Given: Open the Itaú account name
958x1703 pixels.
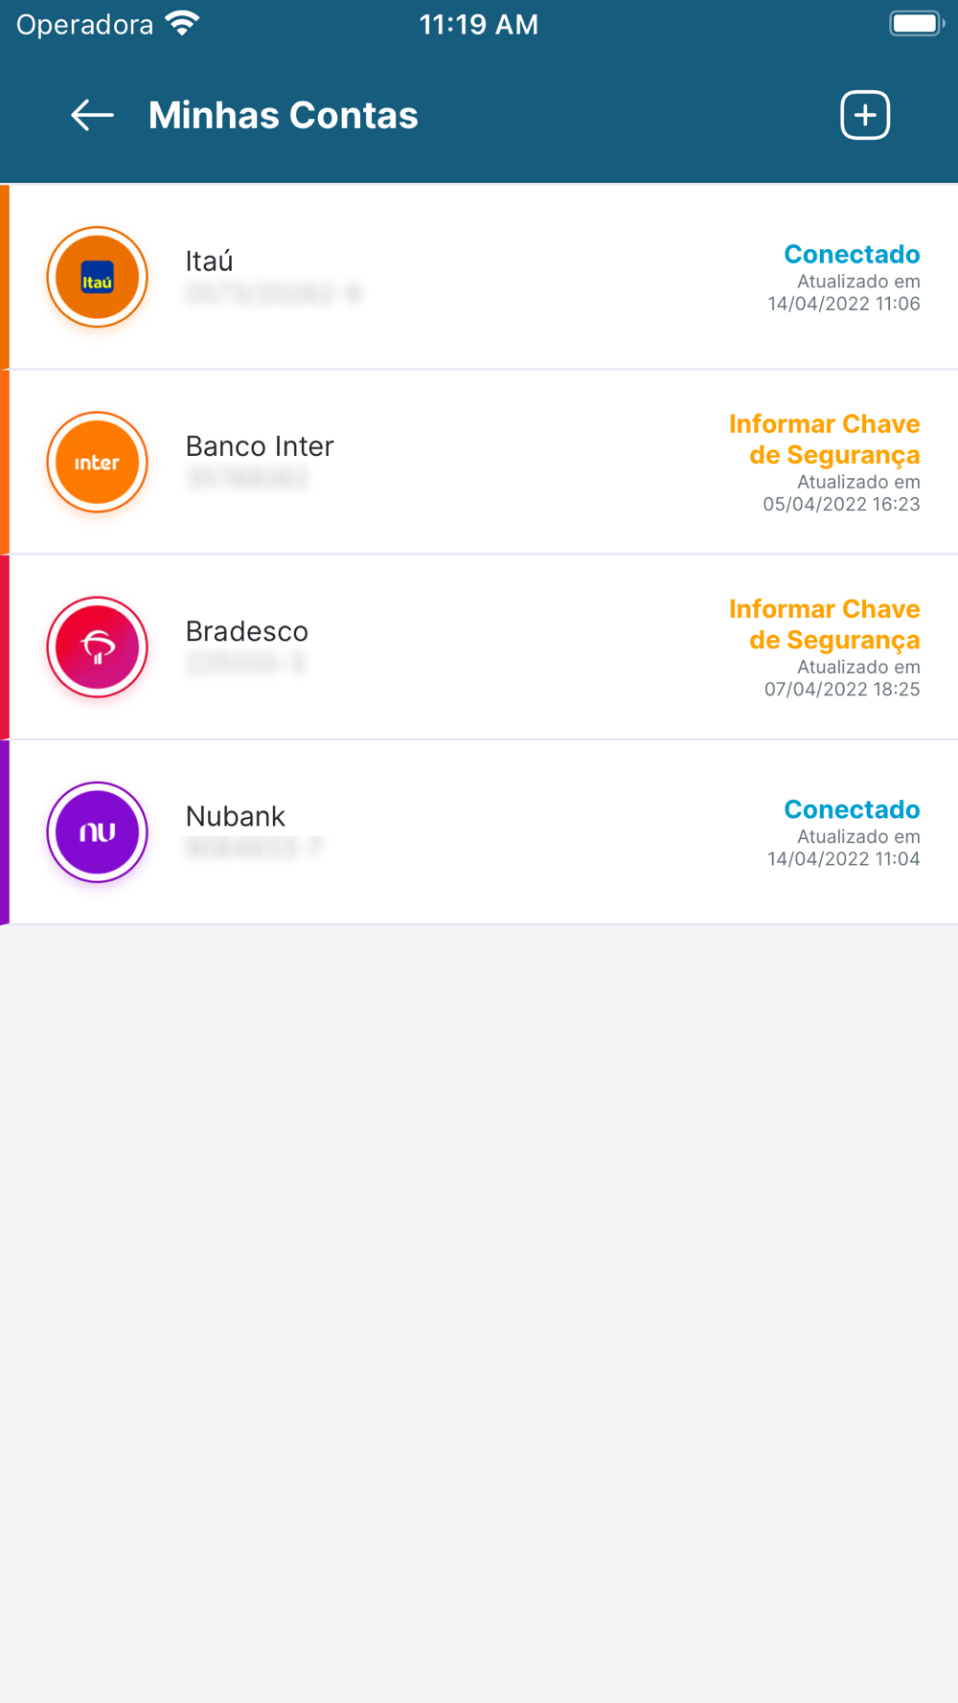Looking at the screenshot, I should tap(209, 261).
